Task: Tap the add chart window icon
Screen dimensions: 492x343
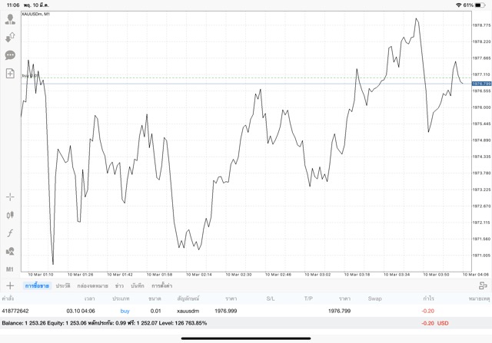Action: pyautogui.click(x=10, y=74)
